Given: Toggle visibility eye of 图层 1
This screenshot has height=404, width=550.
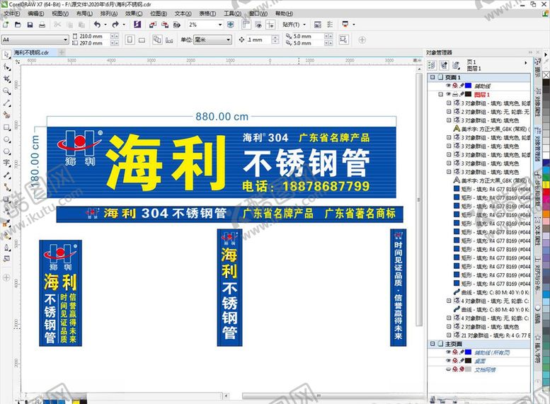Looking at the screenshot, I should [448, 93].
